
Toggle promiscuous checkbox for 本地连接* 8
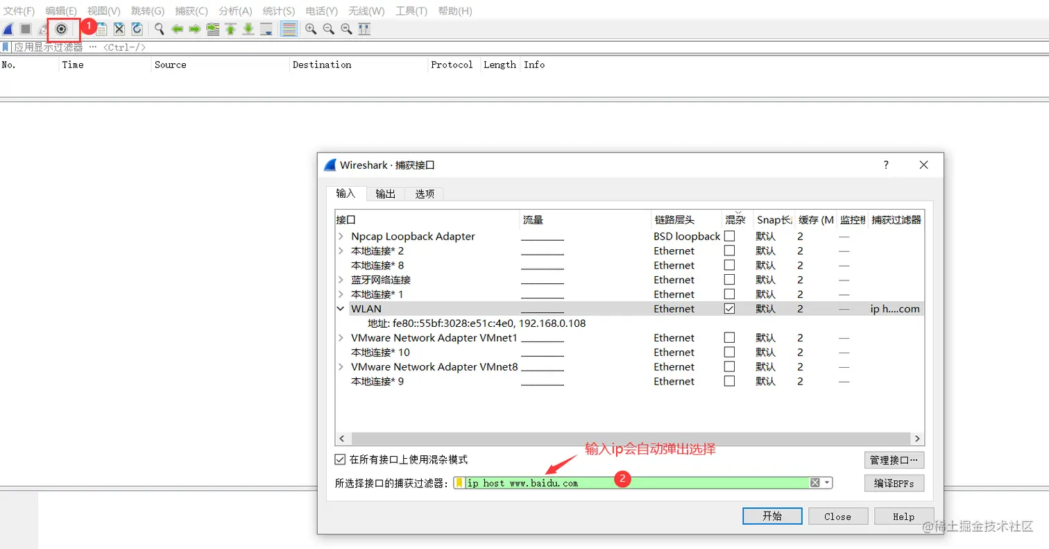(x=729, y=265)
